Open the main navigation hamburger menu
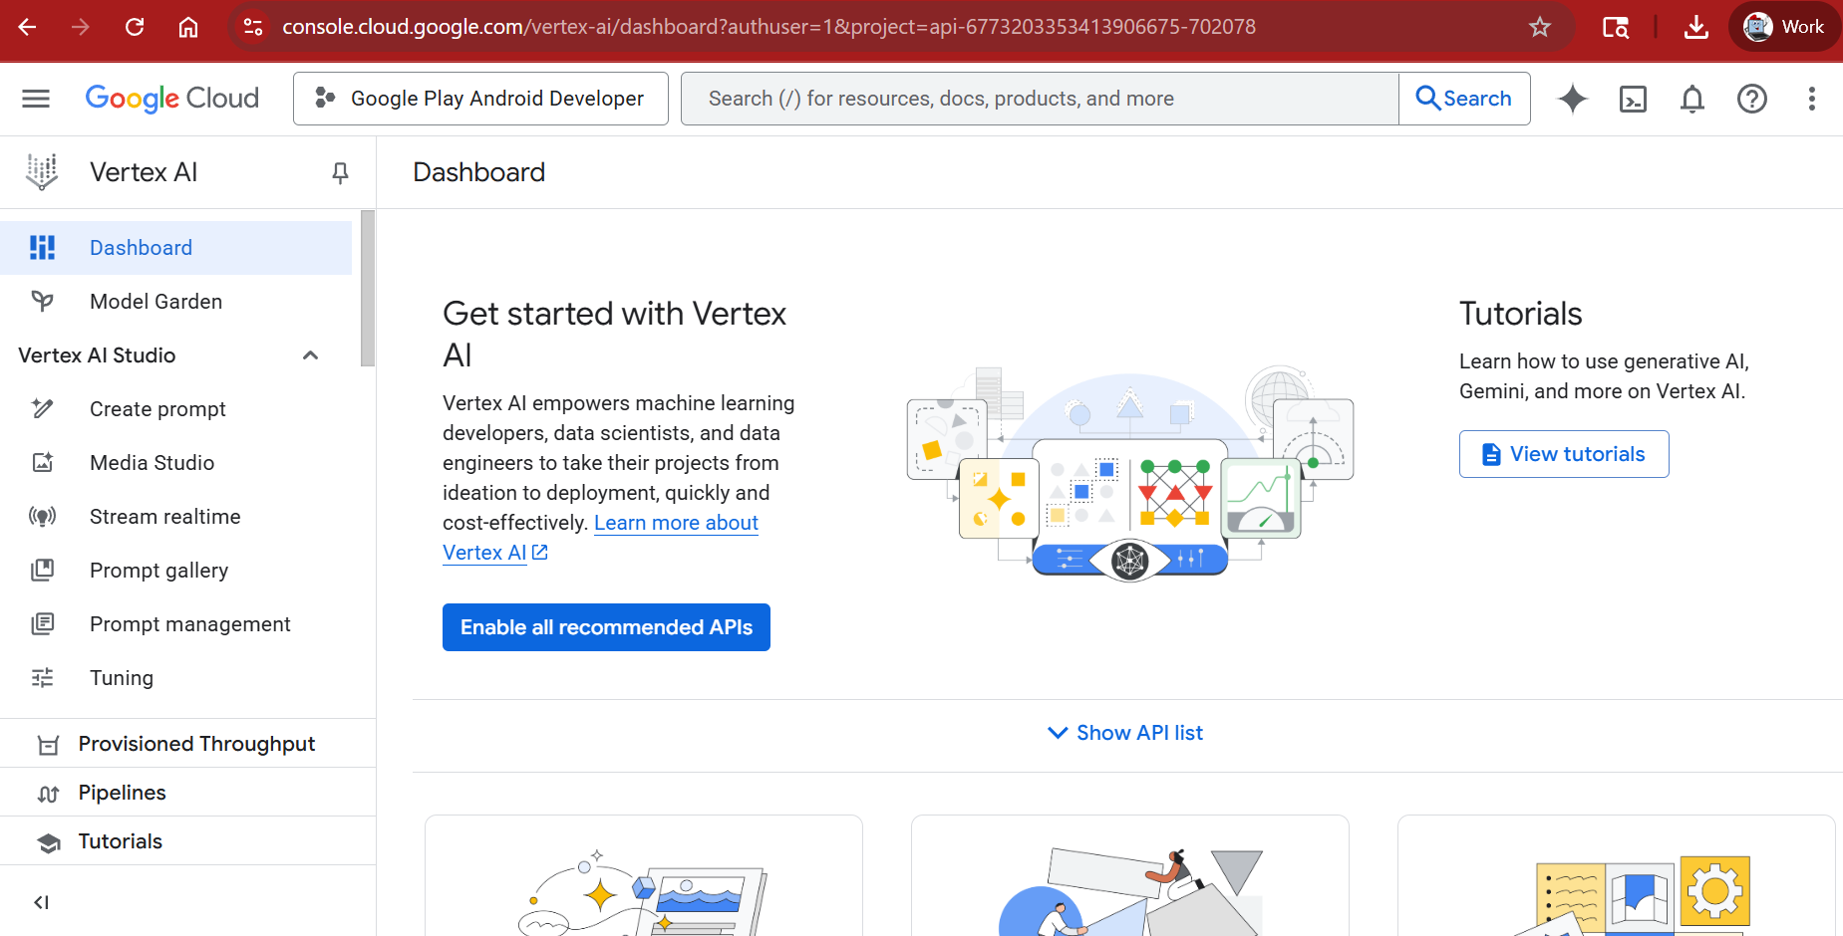This screenshot has width=1843, height=936. (36, 99)
